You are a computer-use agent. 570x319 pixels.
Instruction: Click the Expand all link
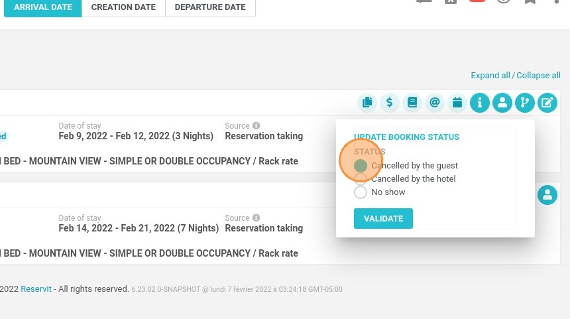click(490, 76)
